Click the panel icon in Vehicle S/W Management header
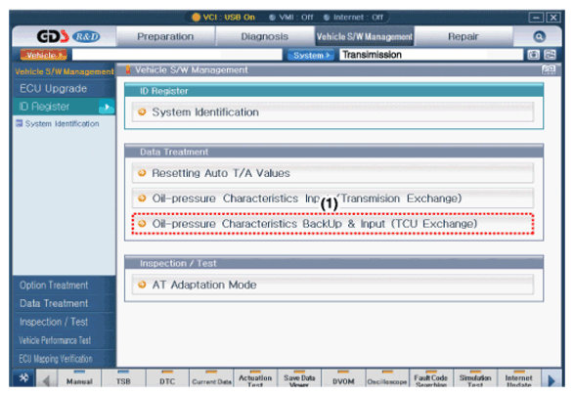The width and height of the screenshot is (574, 396). point(548,69)
